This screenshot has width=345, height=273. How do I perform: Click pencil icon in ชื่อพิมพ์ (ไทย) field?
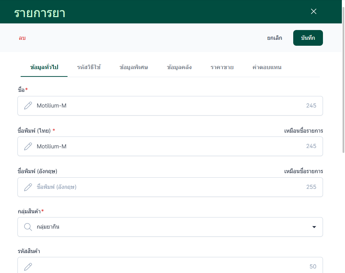pyautogui.click(x=28, y=146)
